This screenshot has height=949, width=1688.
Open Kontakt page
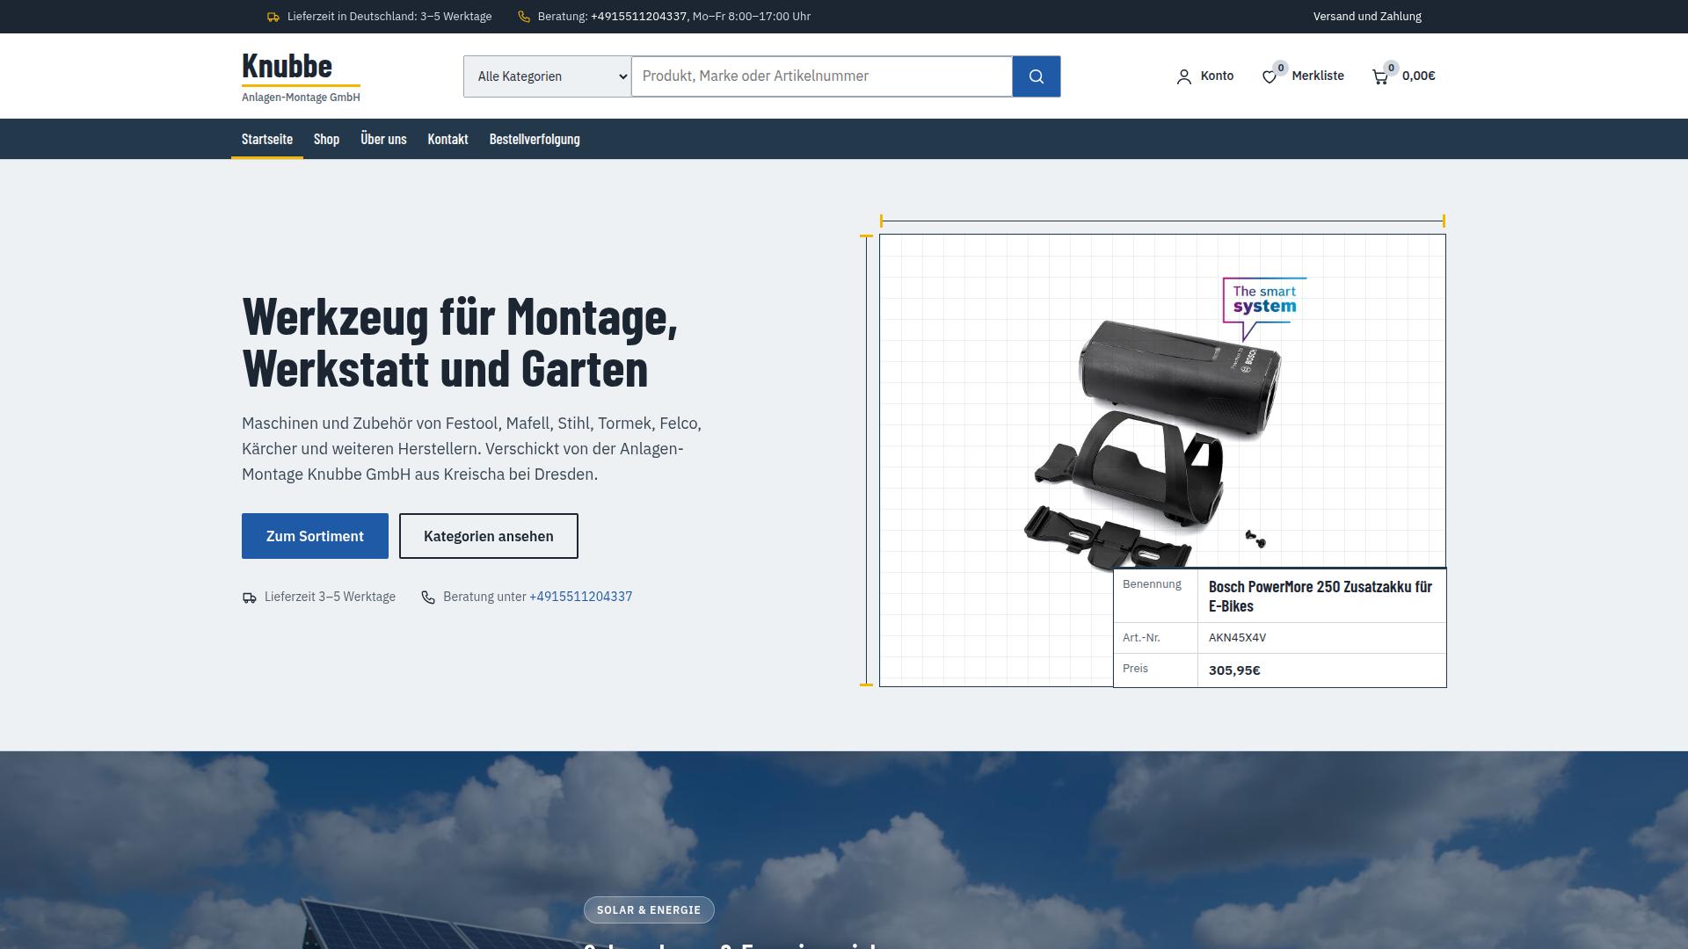pos(447,139)
